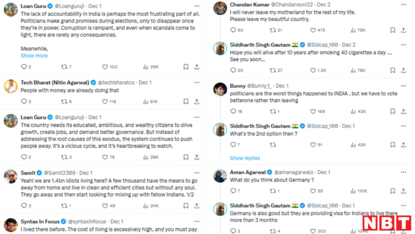Reply to Bunny's tweet about politicians

[x=233, y=111]
